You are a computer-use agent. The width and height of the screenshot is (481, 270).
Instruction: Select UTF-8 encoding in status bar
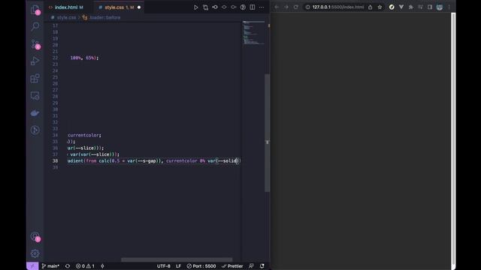164,266
